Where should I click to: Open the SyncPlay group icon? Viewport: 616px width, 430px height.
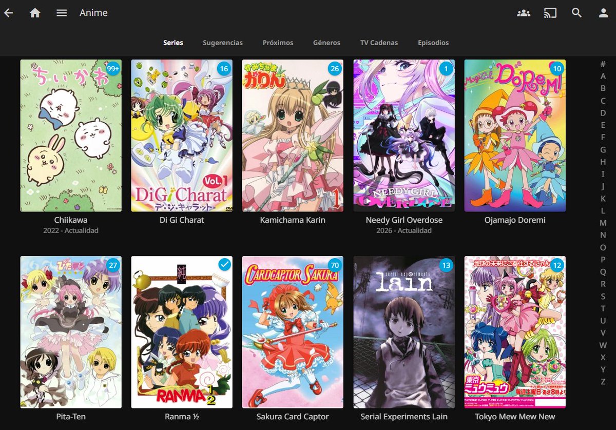tap(524, 13)
